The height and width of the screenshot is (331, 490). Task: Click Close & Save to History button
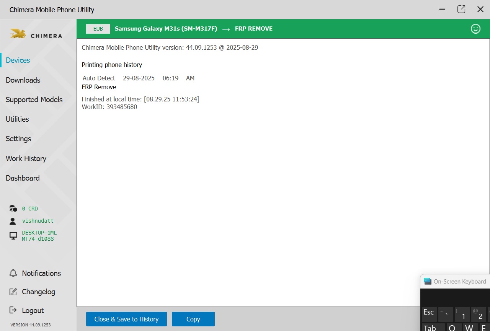[x=126, y=319]
